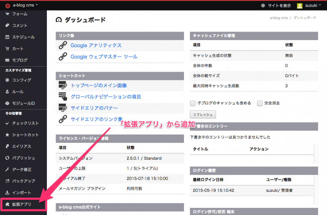Viewport: 327px width, 215px height.
Task: Click the 0バイト total size value
Action: click(x=292, y=76)
